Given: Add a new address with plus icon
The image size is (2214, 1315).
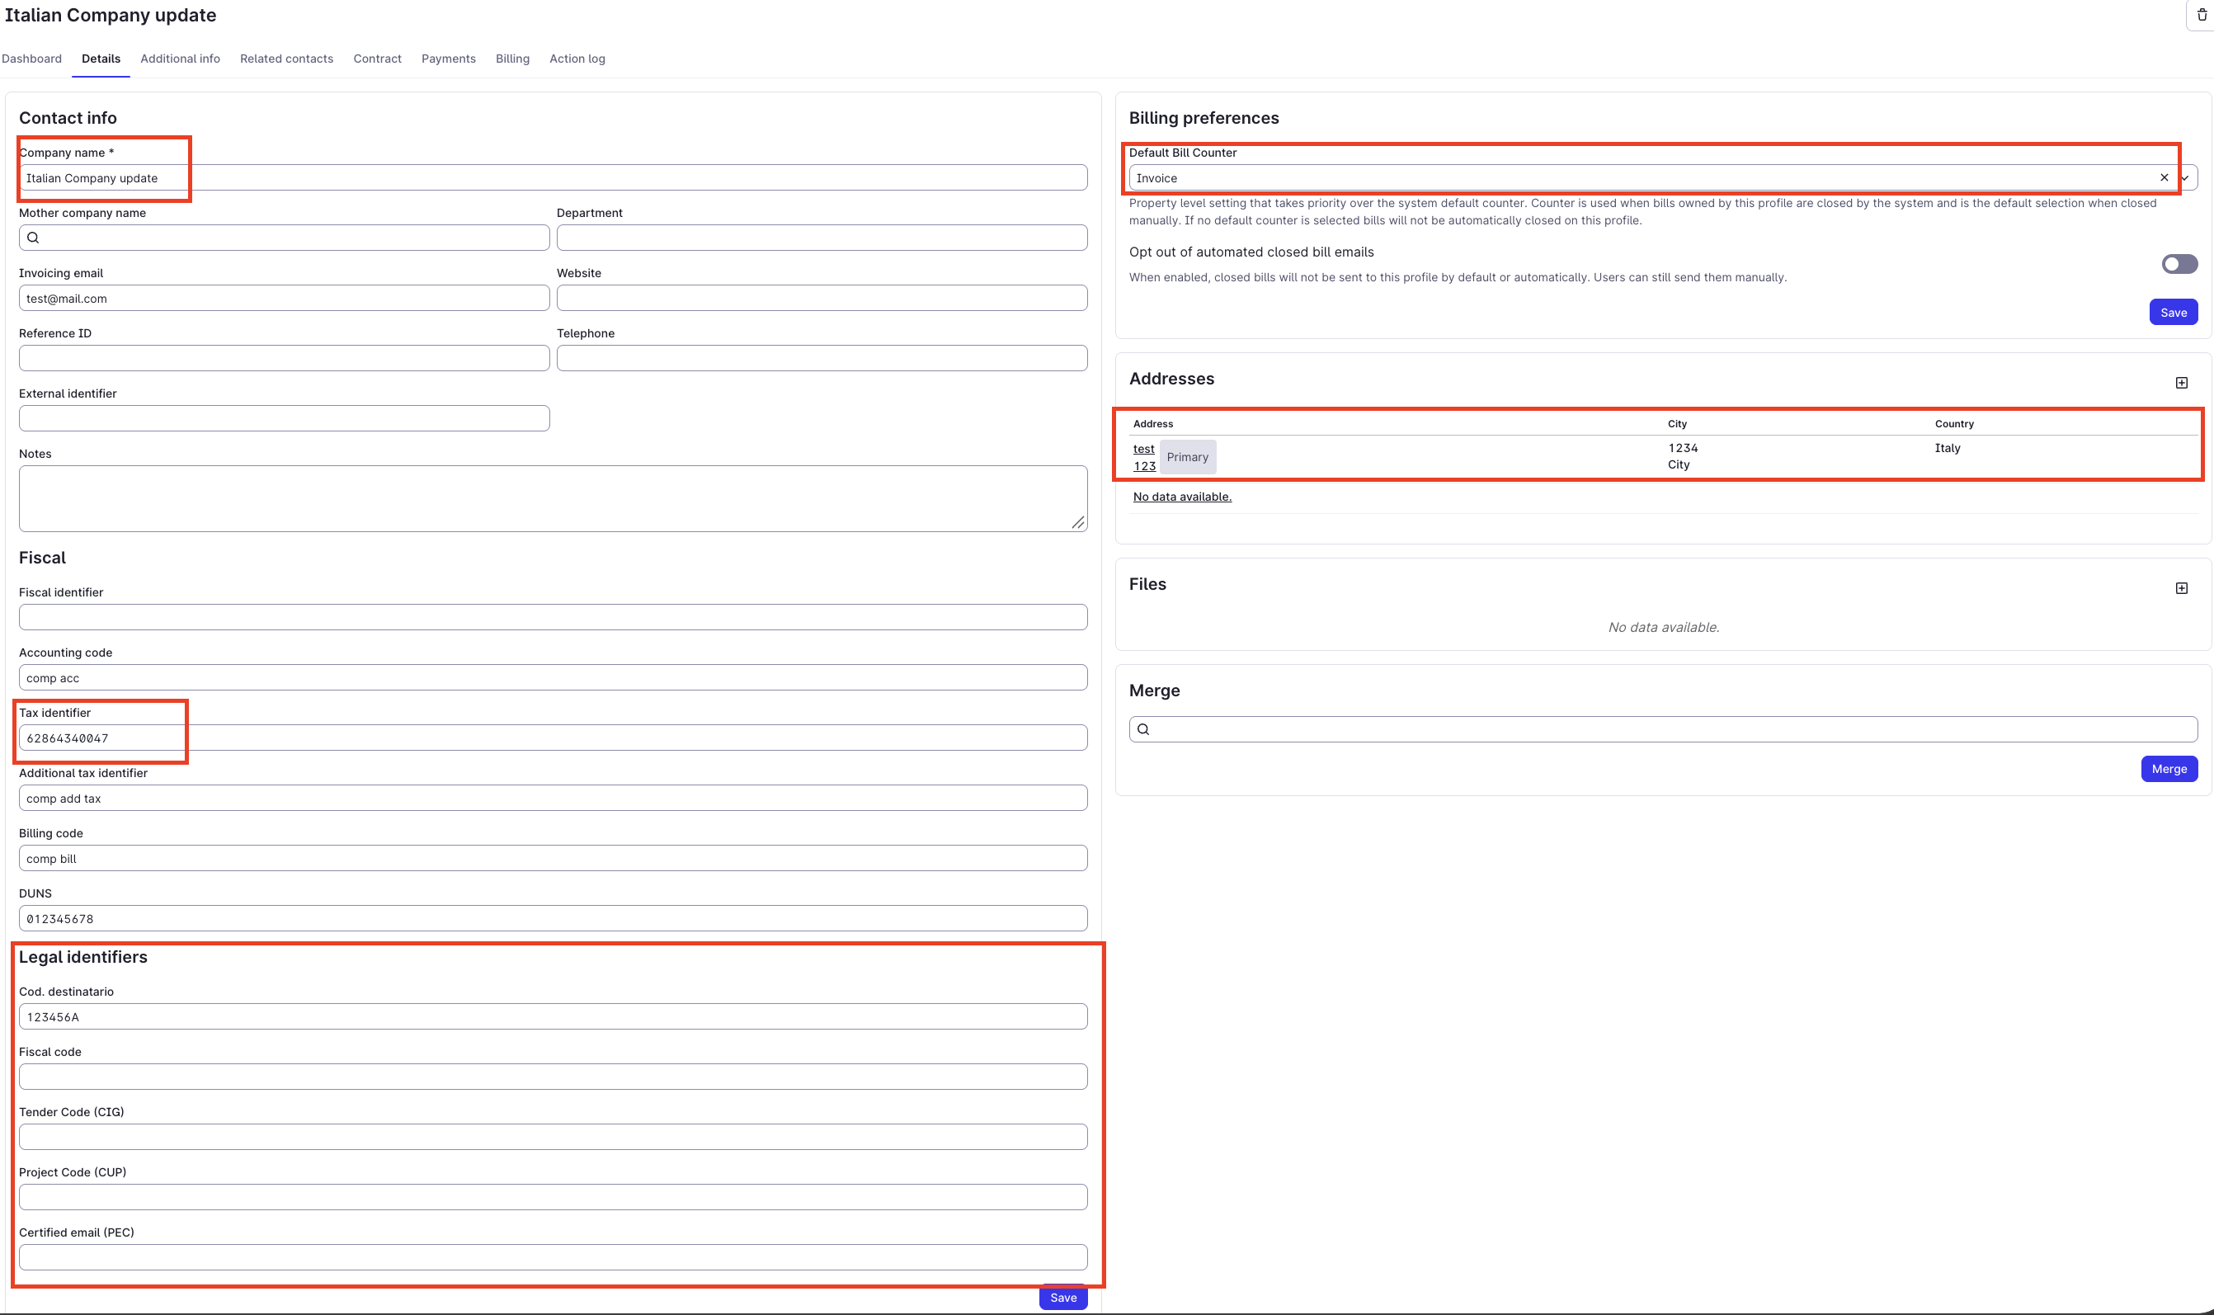Looking at the screenshot, I should 2181,383.
